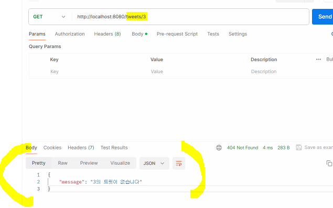The height and width of the screenshot is (208, 333).
Task: Open the response Cookies tab
Action: tap(52, 147)
